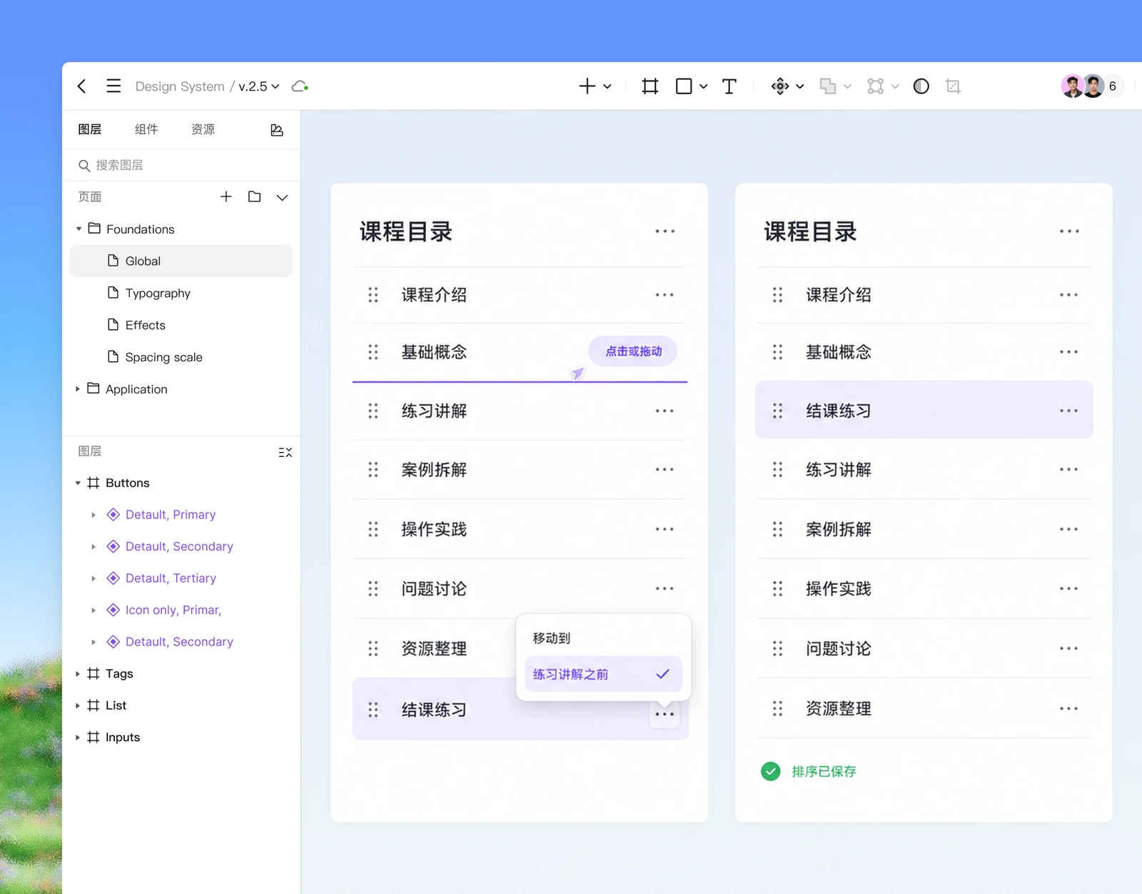
Task: Click the 点击或拖动 tooltip button
Action: tap(633, 351)
